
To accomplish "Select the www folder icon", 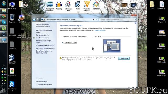I will (152, 5).
